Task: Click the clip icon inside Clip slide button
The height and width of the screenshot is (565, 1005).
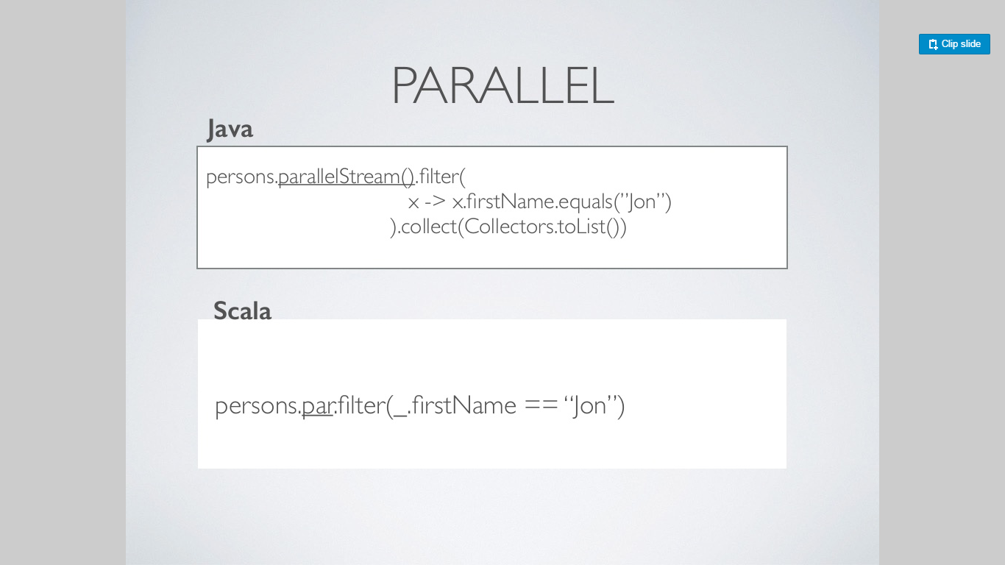Action: [933, 44]
